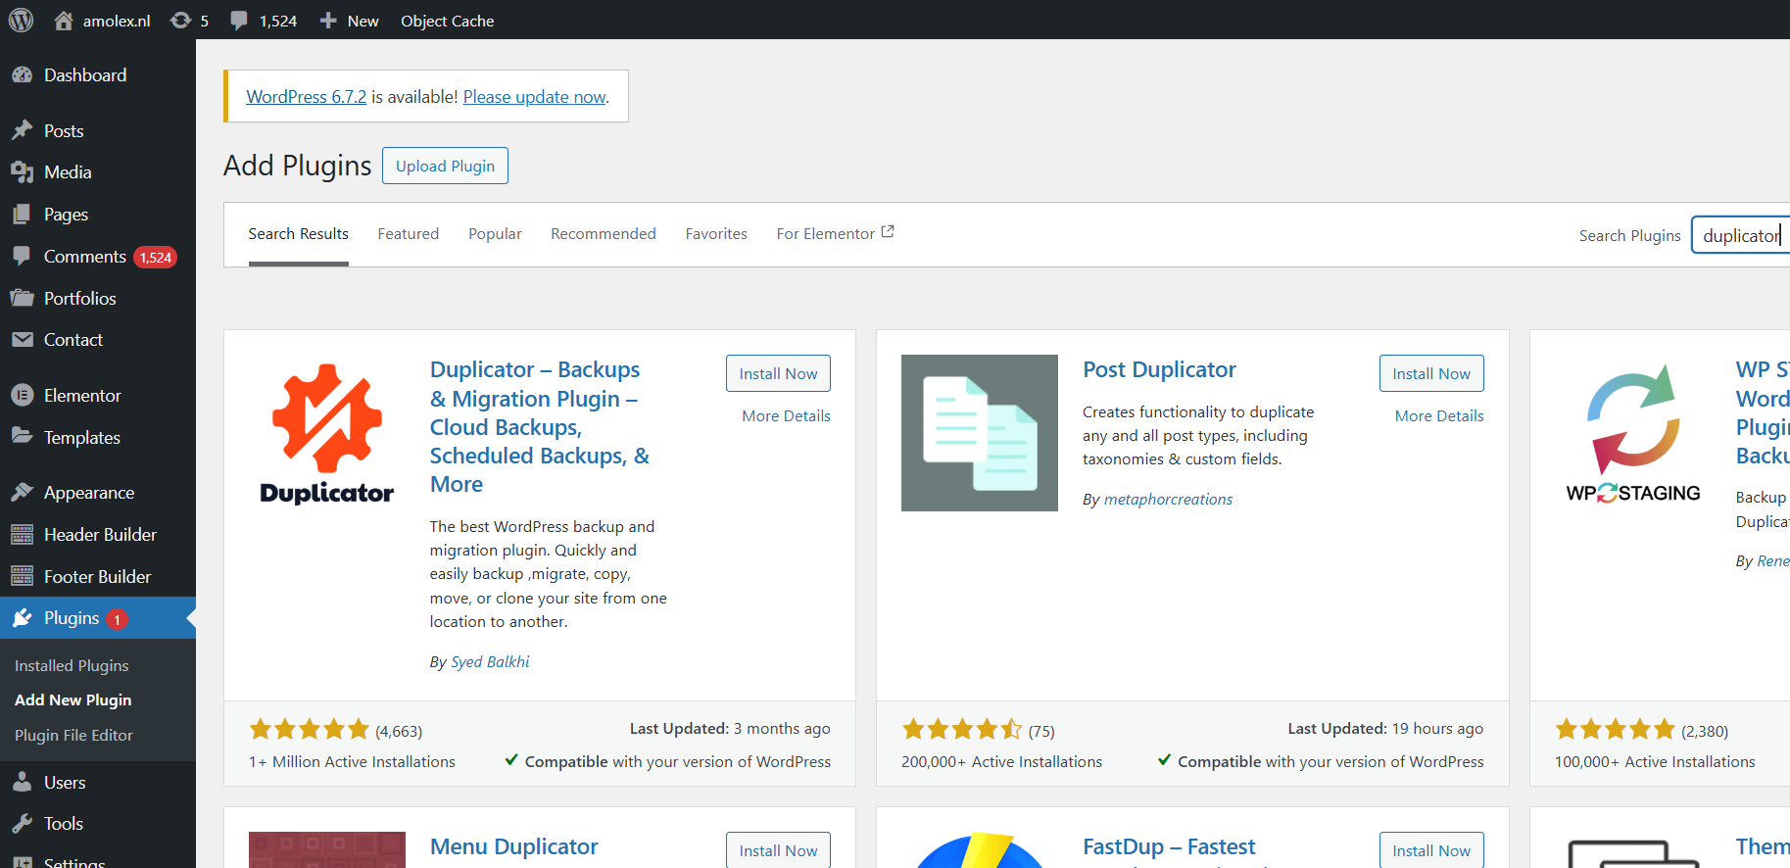Click the Footer Builder icon

point(22,576)
